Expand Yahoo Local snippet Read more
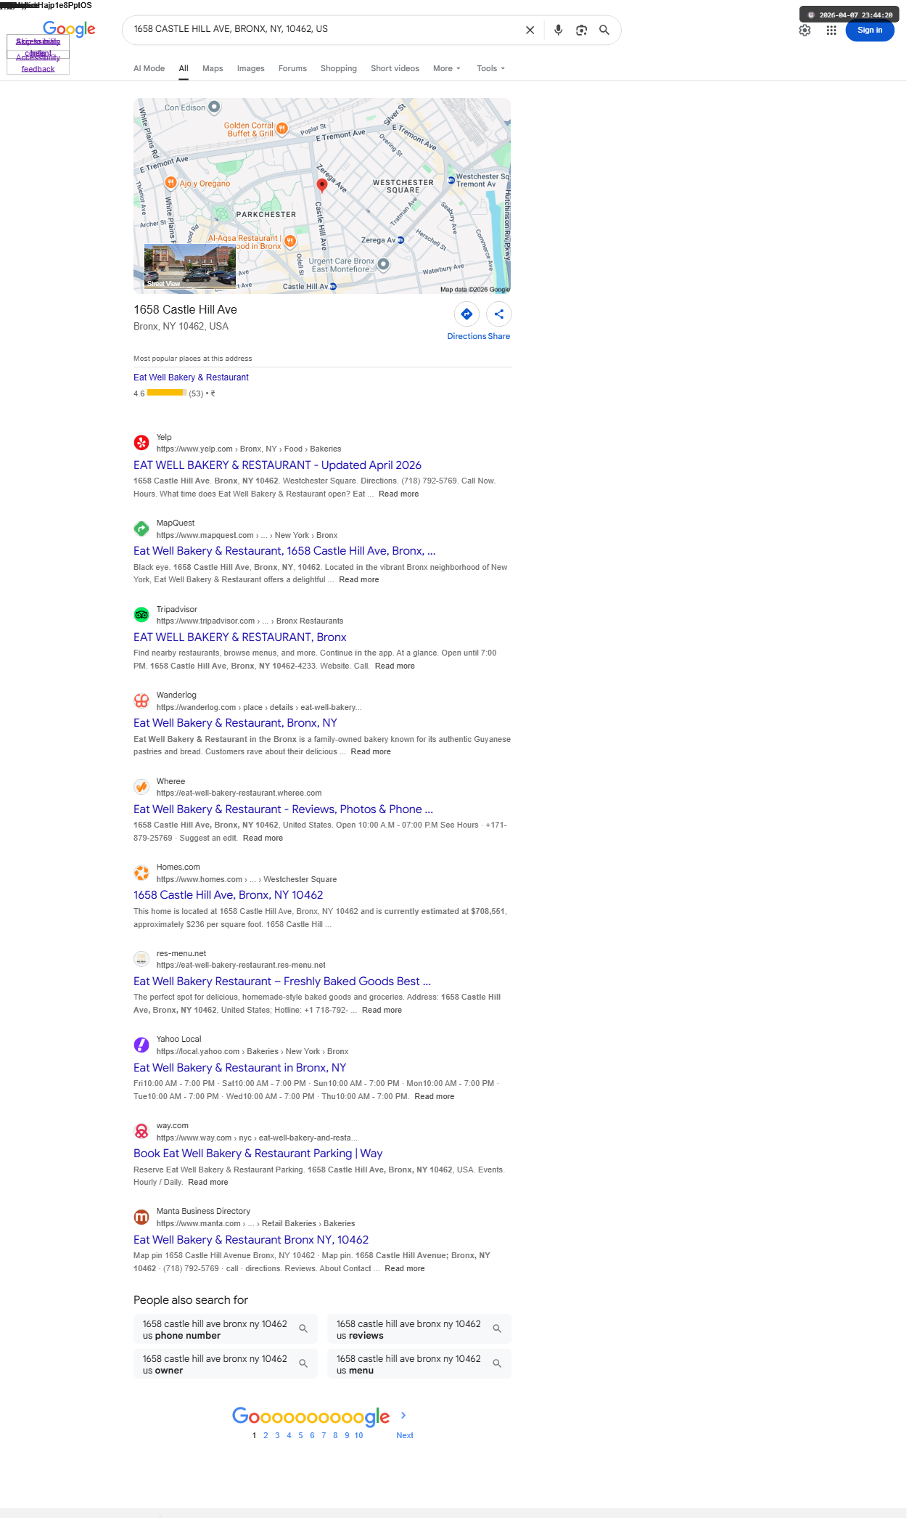Screen dimensions: 917x1518 coord(434,1096)
